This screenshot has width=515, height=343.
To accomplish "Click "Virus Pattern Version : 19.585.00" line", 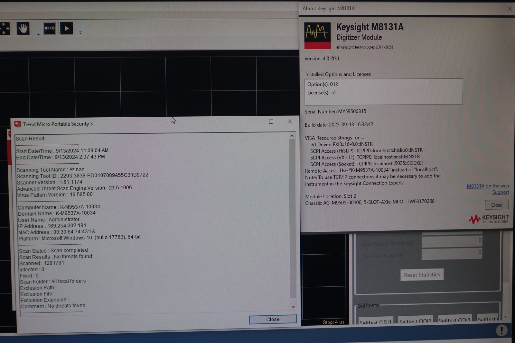I will click(x=55, y=194).
